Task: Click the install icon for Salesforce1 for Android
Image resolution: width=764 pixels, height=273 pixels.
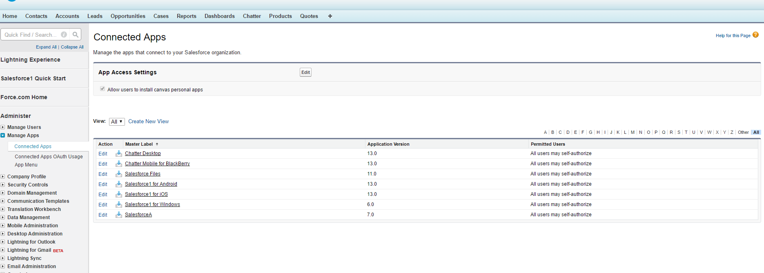Action: (x=119, y=184)
